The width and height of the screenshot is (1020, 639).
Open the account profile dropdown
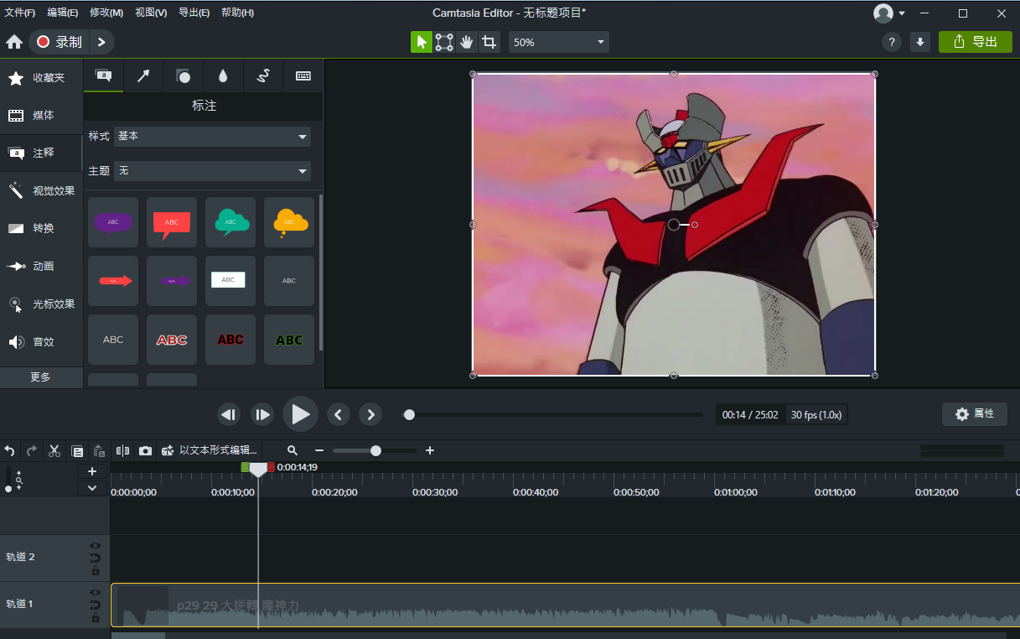pos(889,13)
